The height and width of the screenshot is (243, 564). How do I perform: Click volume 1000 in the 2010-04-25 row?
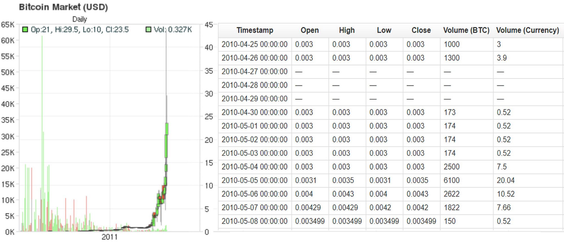click(x=451, y=44)
